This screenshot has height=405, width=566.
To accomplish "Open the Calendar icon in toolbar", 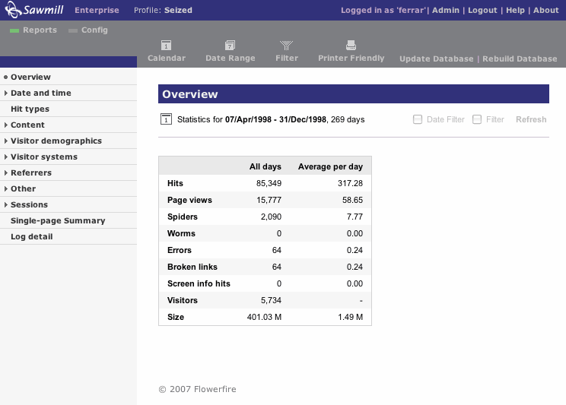I will 166,46.
